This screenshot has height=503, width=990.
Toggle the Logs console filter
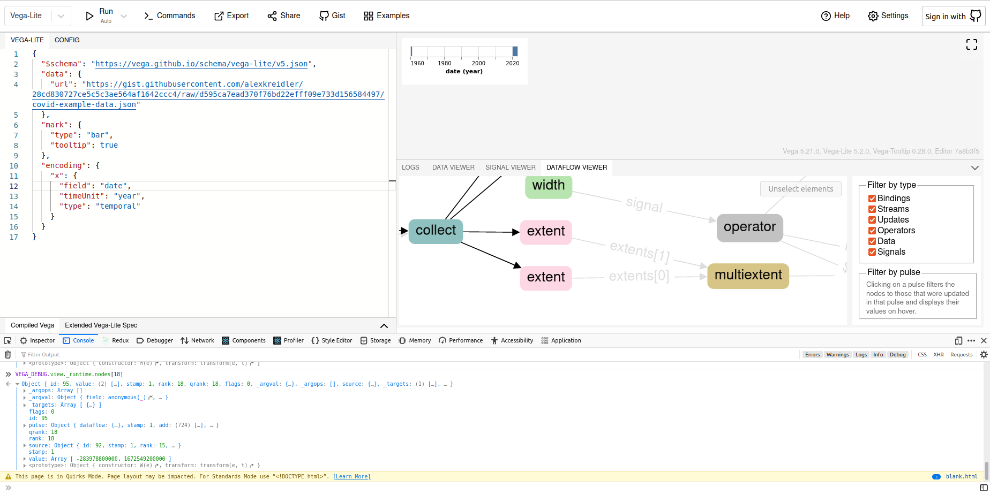(x=861, y=355)
